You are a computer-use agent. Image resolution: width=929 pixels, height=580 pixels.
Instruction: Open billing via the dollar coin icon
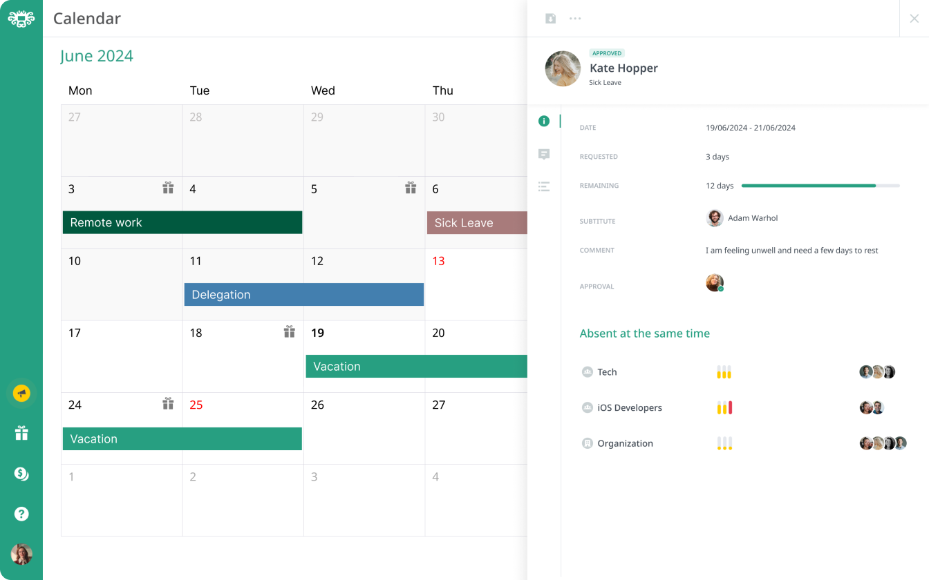click(x=21, y=474)
